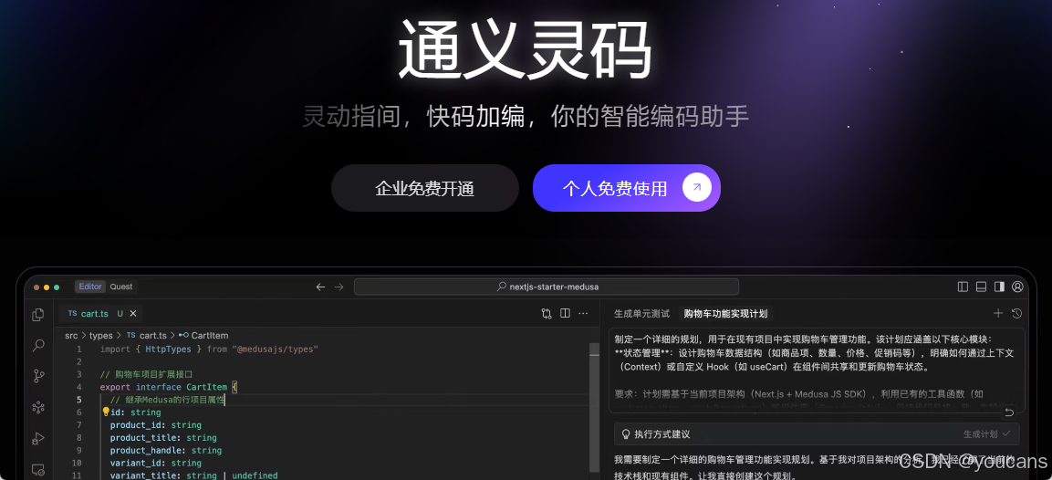The width and height of the screenshot is (1052, 480).
Task: Click the arrow circle in 个人免费使用 button
Action: (697, 188)
